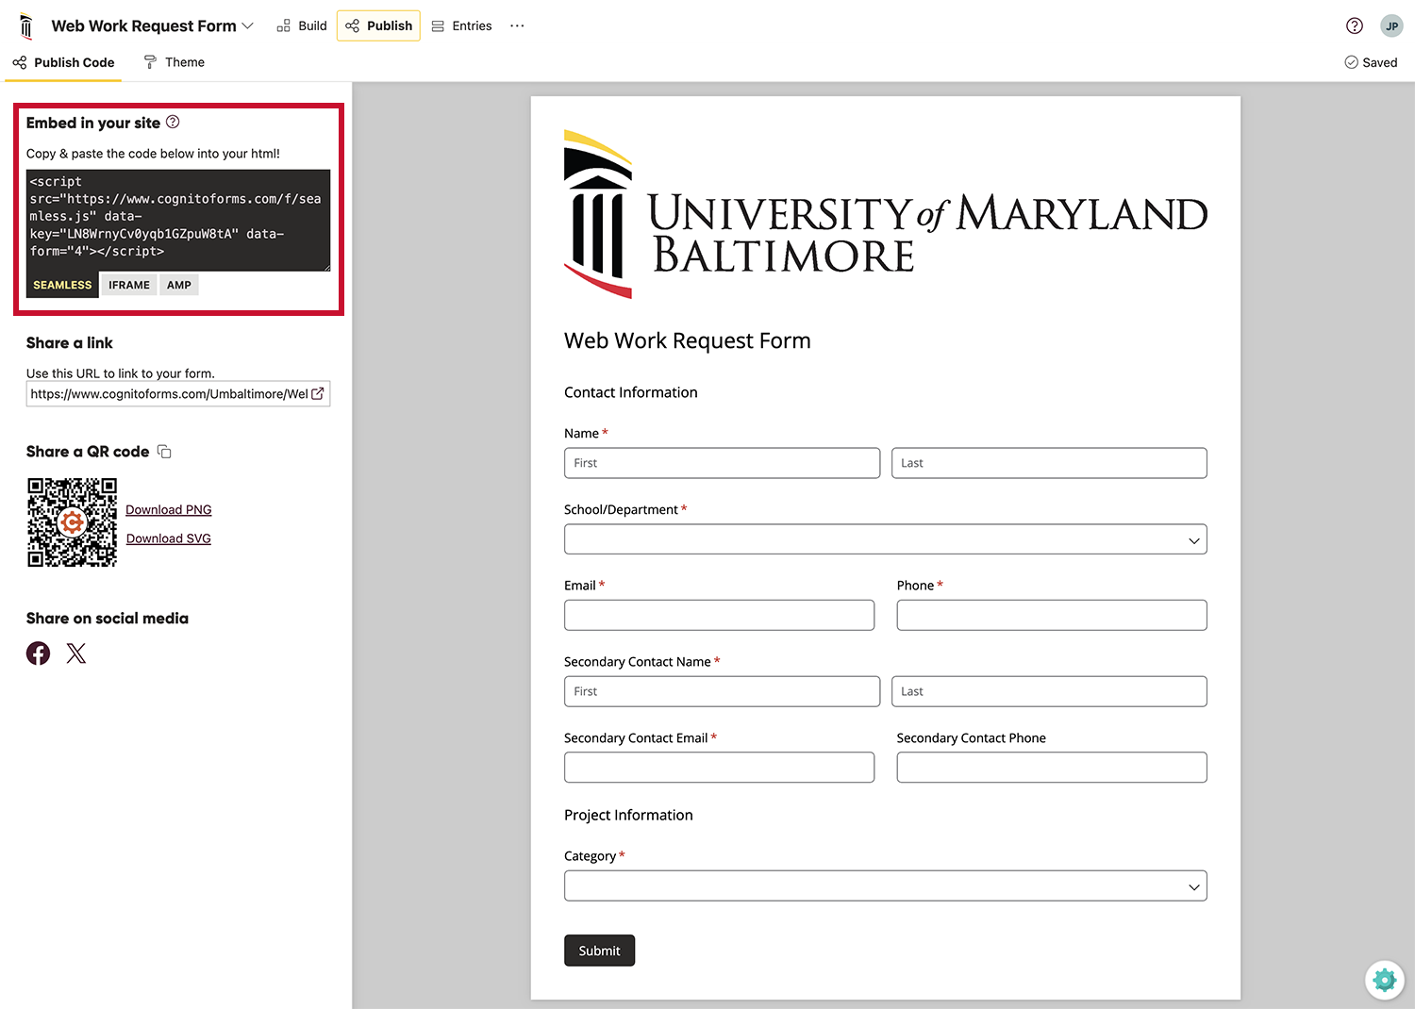Click the embed script code box
This screenshot has height=1009, width=1415.
coord(178,221)
